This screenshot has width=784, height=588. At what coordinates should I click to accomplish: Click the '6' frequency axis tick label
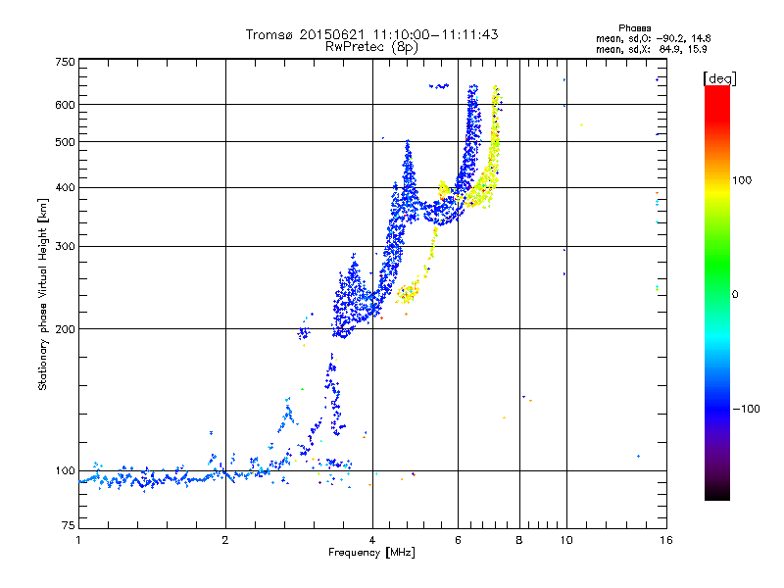click(458, 540)
